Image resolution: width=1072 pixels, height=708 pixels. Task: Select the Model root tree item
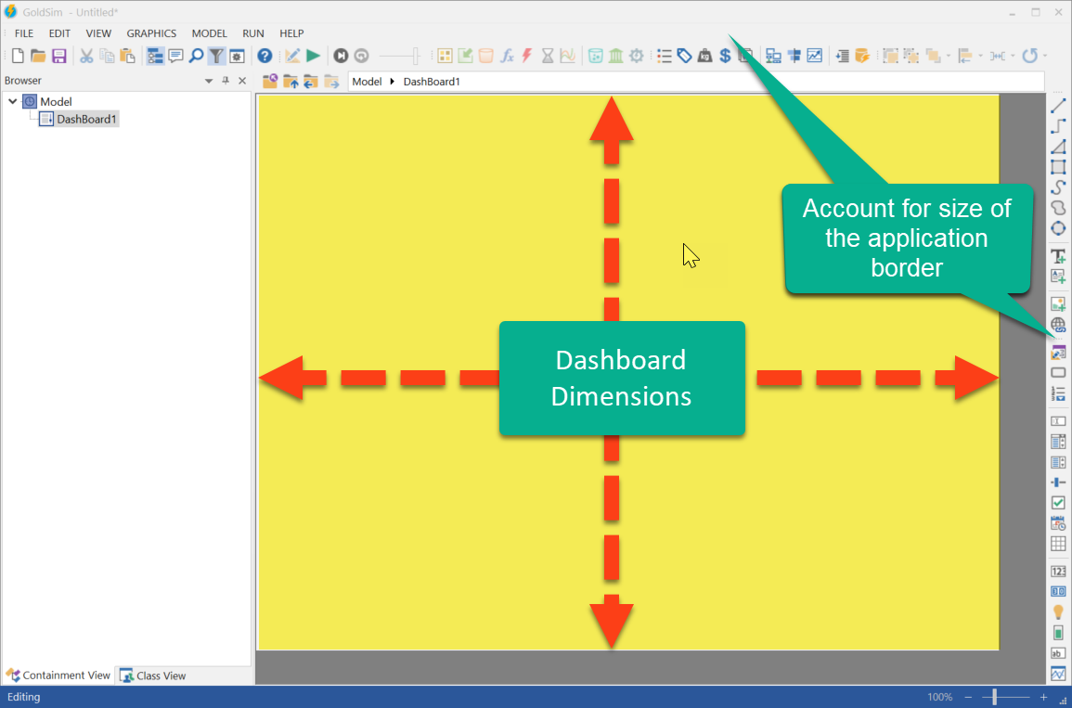pyautogui.click(x=47, y=102)
